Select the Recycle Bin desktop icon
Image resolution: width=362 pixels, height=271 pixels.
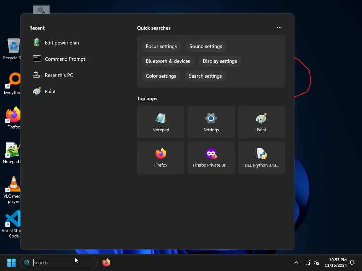12,49
